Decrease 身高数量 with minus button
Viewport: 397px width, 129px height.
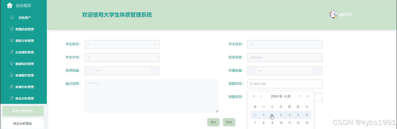[x=89, y=71]
